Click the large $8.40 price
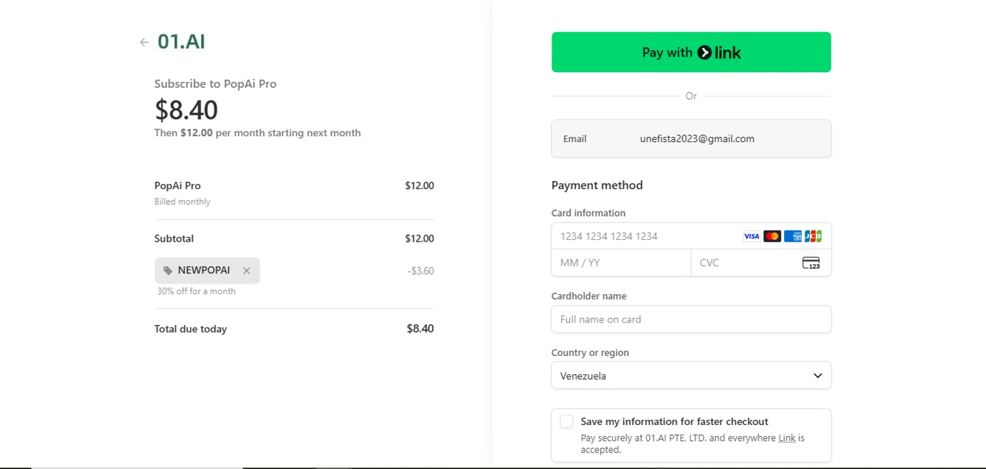986x469 pixels. pyautogui.click(x=186, y=110)
